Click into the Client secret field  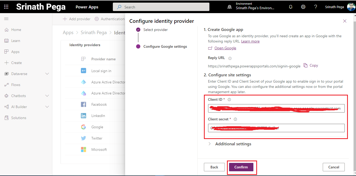click(276, 128)
